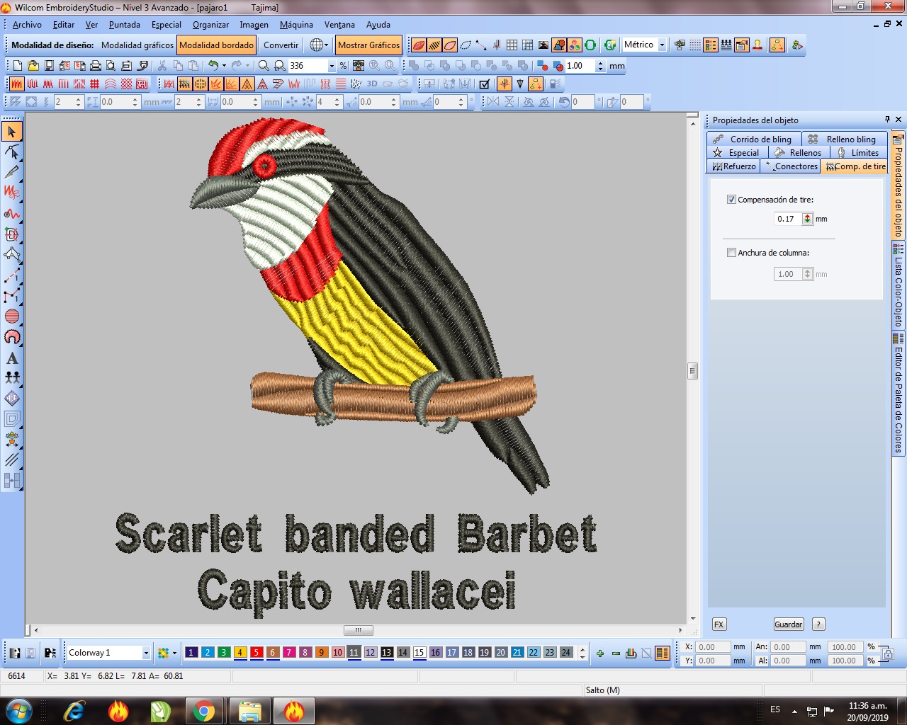The image size is (907, 725).
Task: Open the Colorway 1 dropdown
Action: 146,653
